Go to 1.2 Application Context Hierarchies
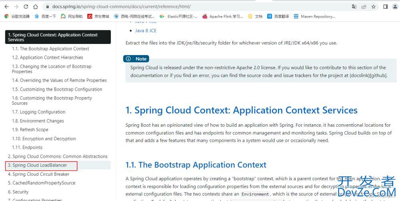Image resolution: width=400 pixels, height=201 pixels. click(48, 58)
